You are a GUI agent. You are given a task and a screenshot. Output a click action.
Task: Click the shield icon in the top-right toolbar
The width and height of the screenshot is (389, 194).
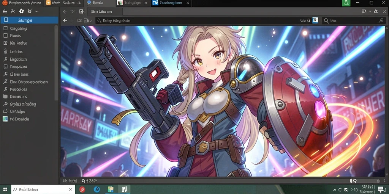tap(364, 11)
